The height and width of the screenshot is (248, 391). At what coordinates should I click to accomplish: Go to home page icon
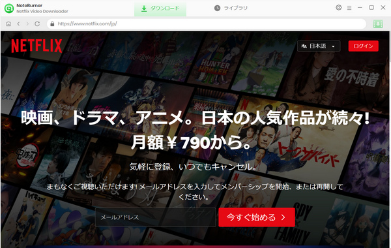point(8,23)
